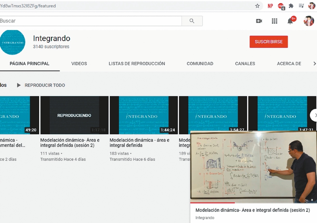Click 'Transmitido Hace 6 días' text
The image size is (317, 223).
tap(132, 159)
